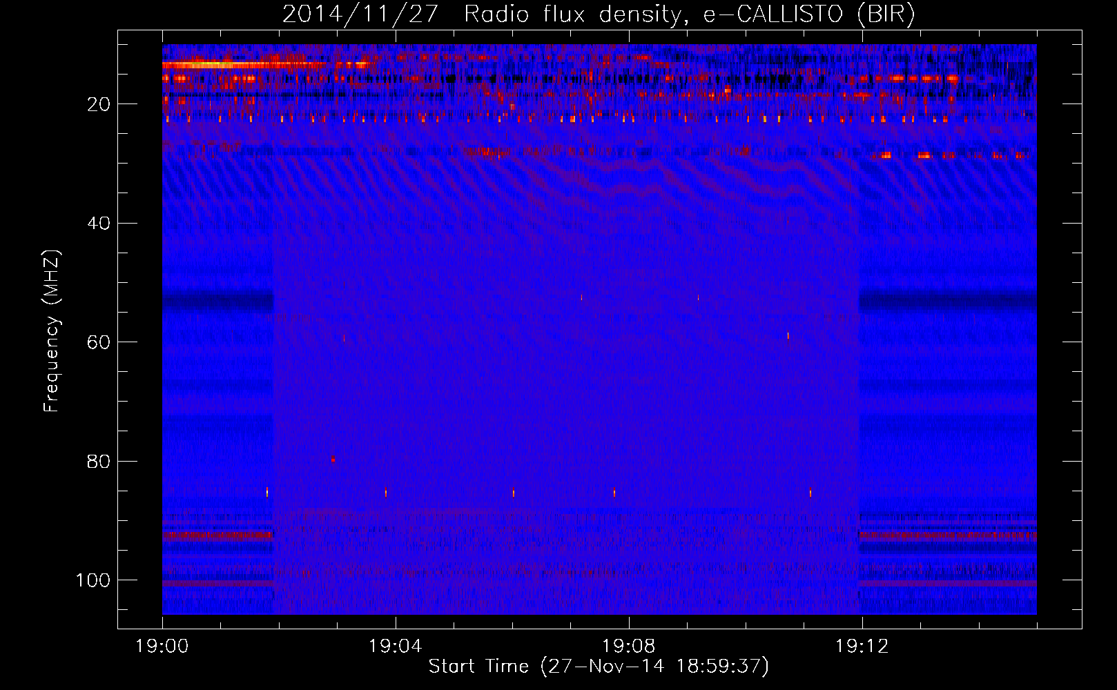Click the '19:04' time tick label

click(x=396, y=647)
